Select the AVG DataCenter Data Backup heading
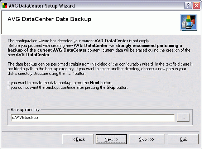The image size is (202, 149). tap(49, 19)
